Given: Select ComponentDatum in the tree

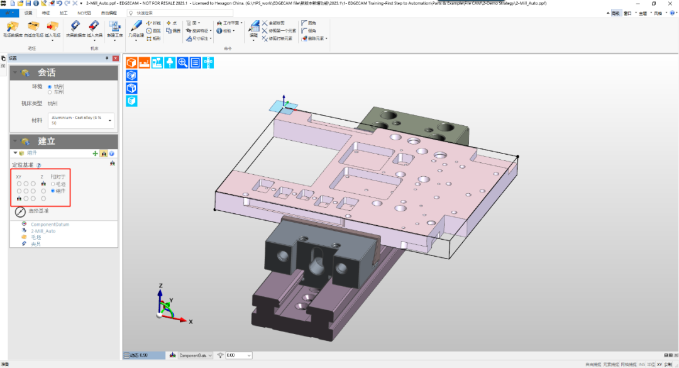Looking at the screenshot, I should (50, 225).
